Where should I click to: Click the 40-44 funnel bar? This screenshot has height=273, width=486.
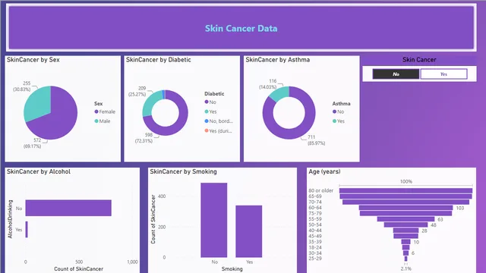pyautogui.click(x=406, y=231)
